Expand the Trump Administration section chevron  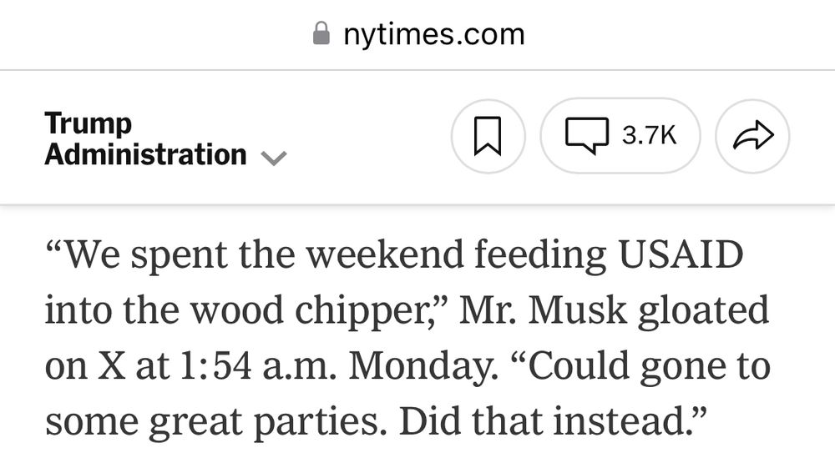[274, 157]
